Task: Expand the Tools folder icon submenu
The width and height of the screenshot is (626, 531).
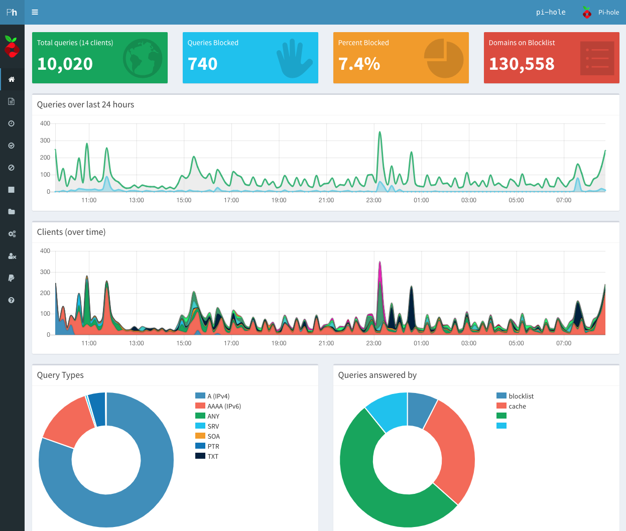Action: [x=12, y=212]
